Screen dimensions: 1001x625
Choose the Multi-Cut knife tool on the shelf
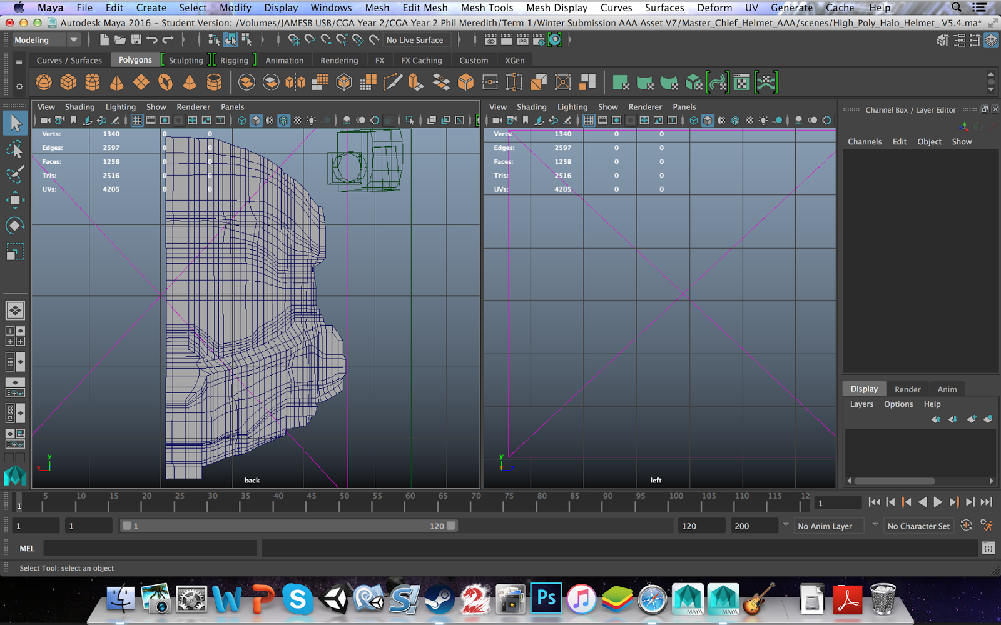(x=392, y=82)
